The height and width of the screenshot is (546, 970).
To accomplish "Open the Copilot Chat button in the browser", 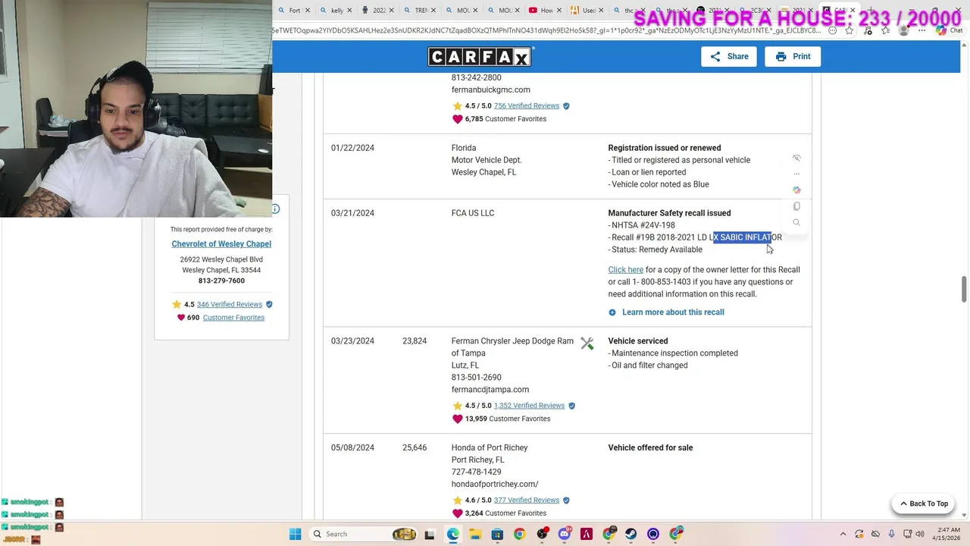I will (948, 31).
